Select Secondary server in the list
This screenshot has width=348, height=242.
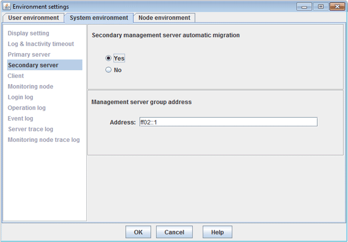(x=45, y=65)
